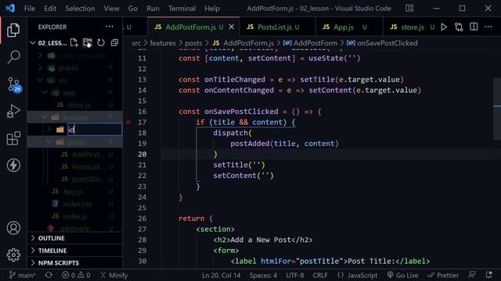Close the AddPostForm.js tab
Image resolution: width=501 pixels, height=281 pixels.
tap(232, 27)
